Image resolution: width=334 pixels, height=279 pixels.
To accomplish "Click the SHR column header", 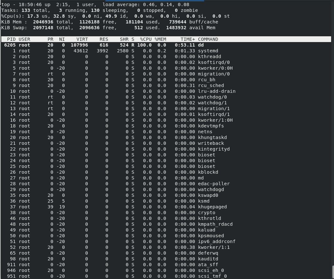I will [x=124, y=39].
